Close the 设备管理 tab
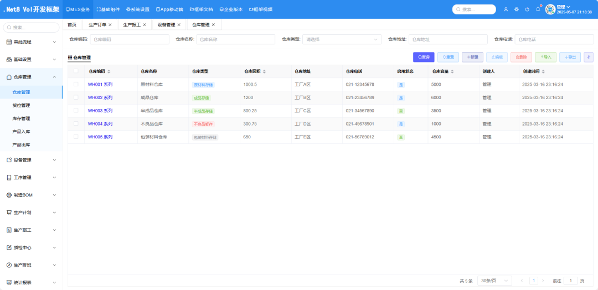 click(179, 25)
